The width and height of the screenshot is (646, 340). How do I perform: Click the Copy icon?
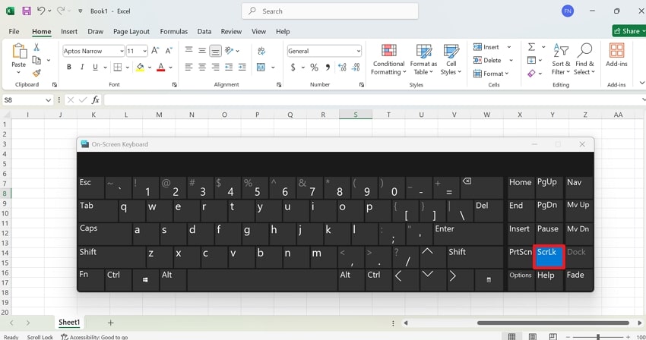pyautogui.click(x=36, y=60)
